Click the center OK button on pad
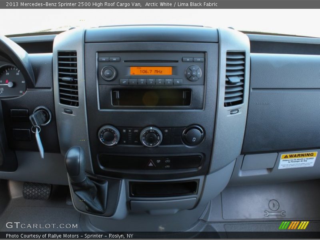 coord(194,73)
